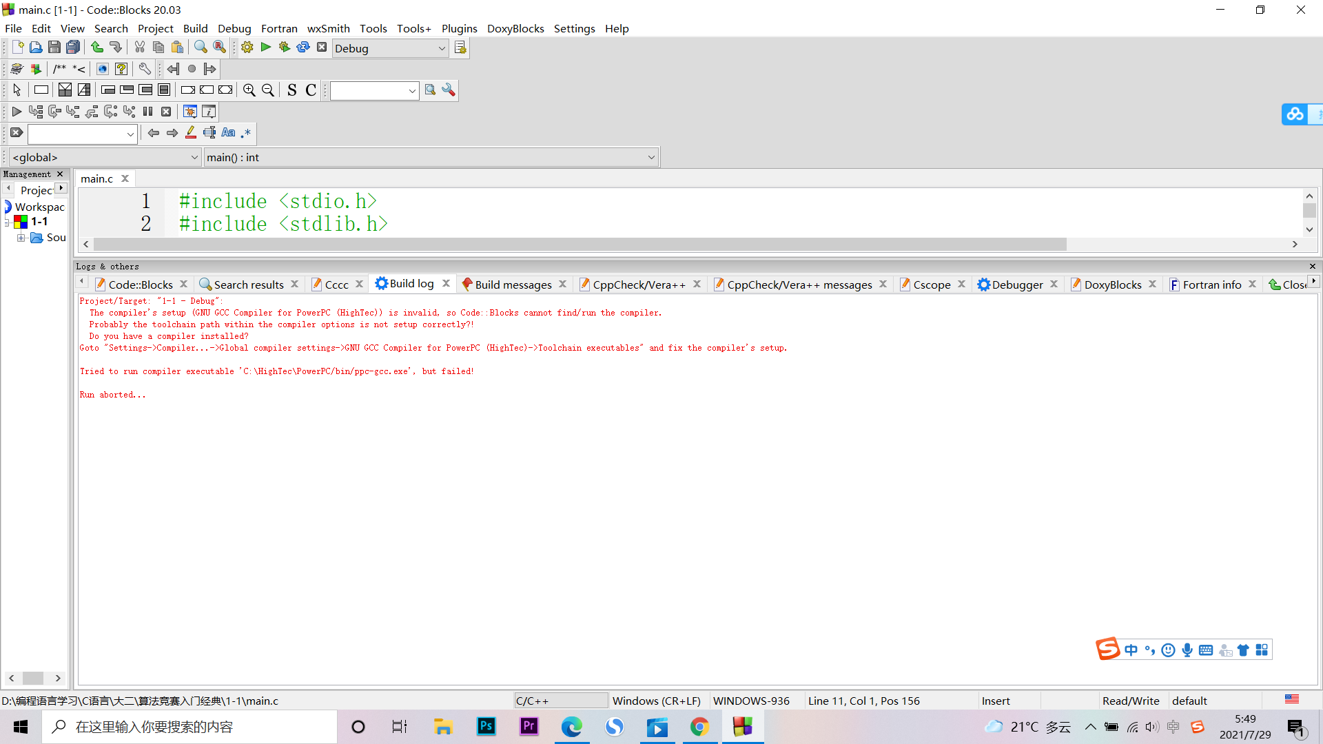Viewport: 1323px width, 744px height.
Task: Click the Paste clipboard icon
Action: [x=177, y=48]
